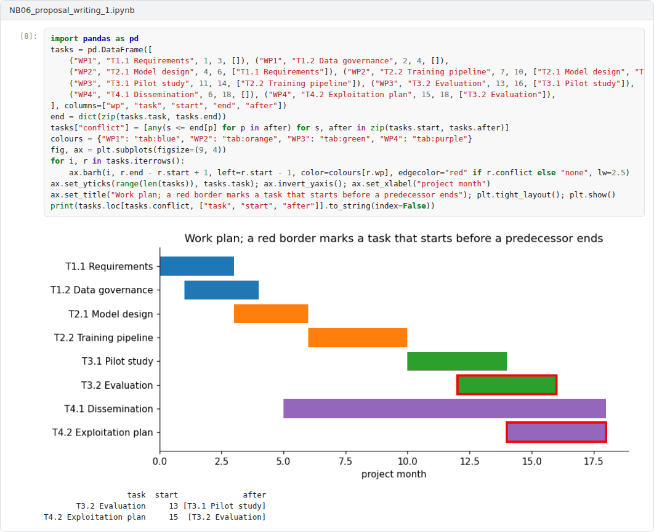This screenshot has width=654, height=532.
Task: Click the red-bordered purple T4.2 Exploitation plan bar
Action: [557, 432]
